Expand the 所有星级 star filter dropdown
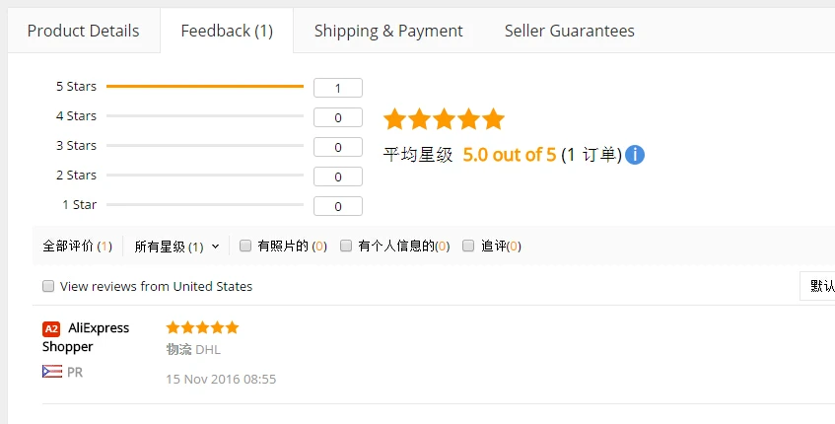 (176, 247)
